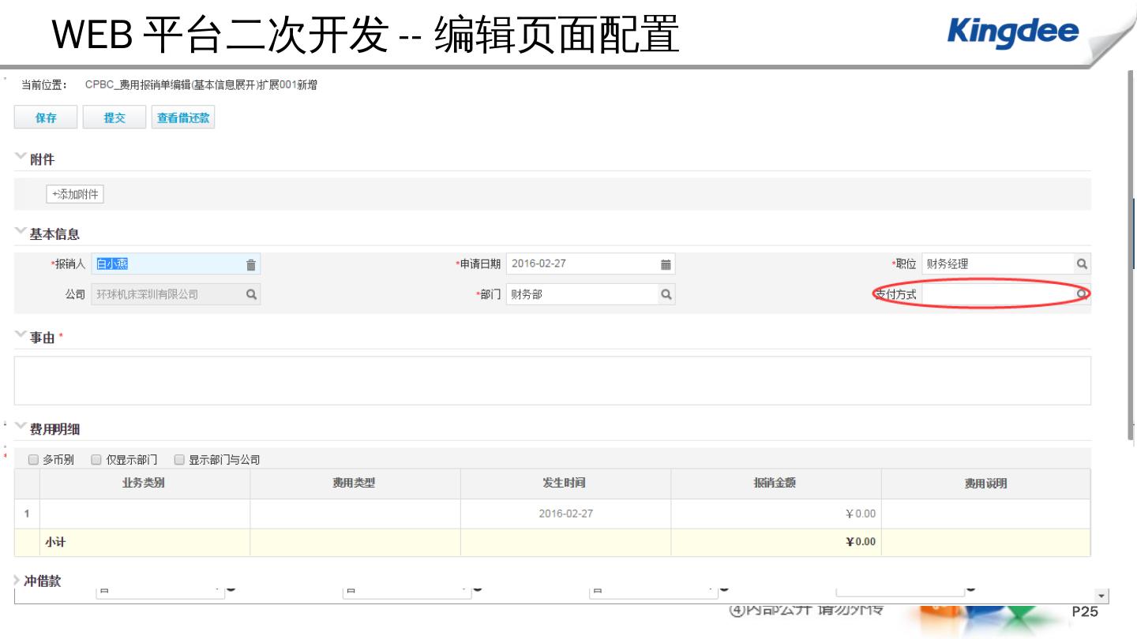The width and height of the screenshot is (1137, 639).
Task: Click the 提交 button
Action: (114, 118)
